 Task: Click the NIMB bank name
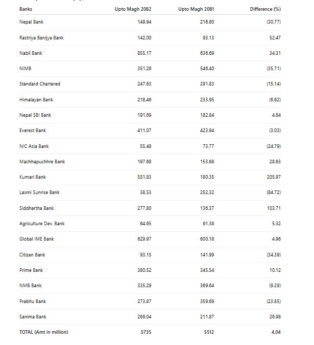coord(26,69)
